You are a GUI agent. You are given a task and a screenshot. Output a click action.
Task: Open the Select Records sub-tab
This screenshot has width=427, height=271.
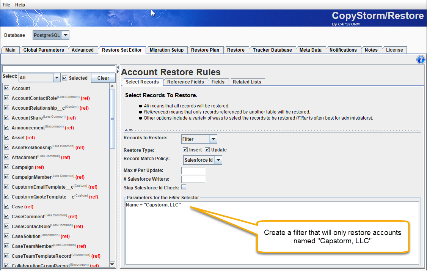(x=142, y=82)
